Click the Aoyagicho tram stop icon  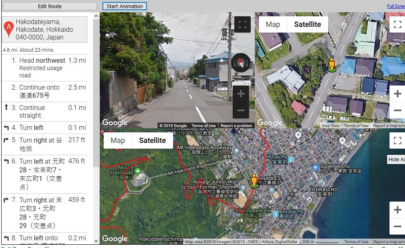click(276, 214)
